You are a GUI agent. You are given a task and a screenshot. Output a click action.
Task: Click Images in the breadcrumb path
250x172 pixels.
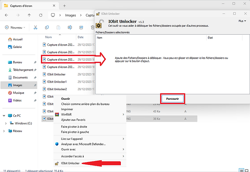pos(70,15)
